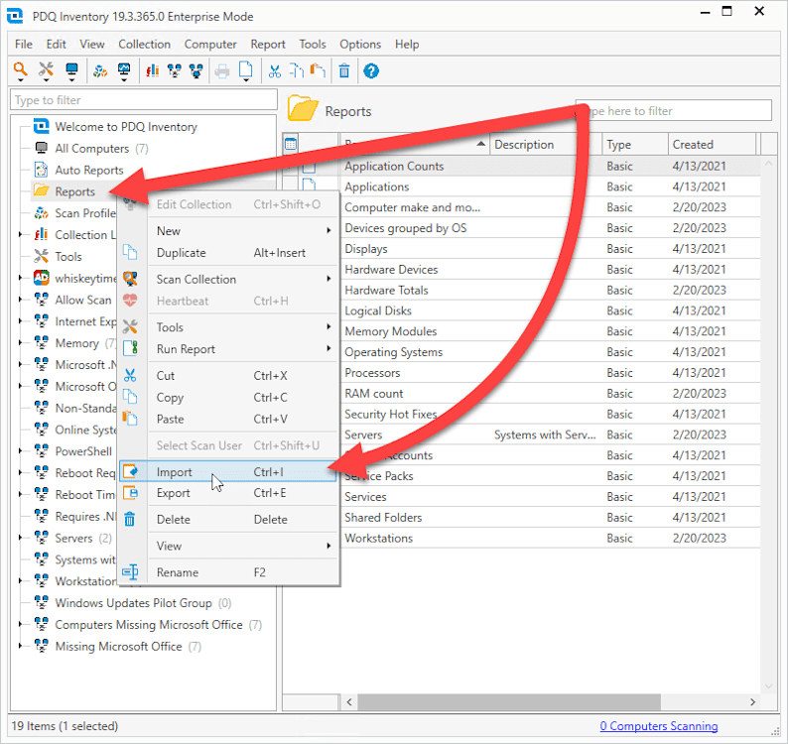The width and height of the screenshot is (788, 744).
Task: Click the first collection group toolbar icon
Action: tap(175, 71)
